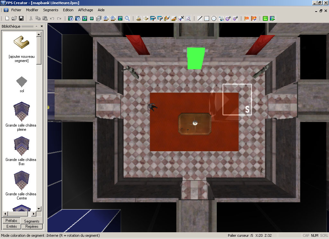Screen dimensions: 329x239
Task: Select the first paint roller segment tool
Action: [153, 18]
